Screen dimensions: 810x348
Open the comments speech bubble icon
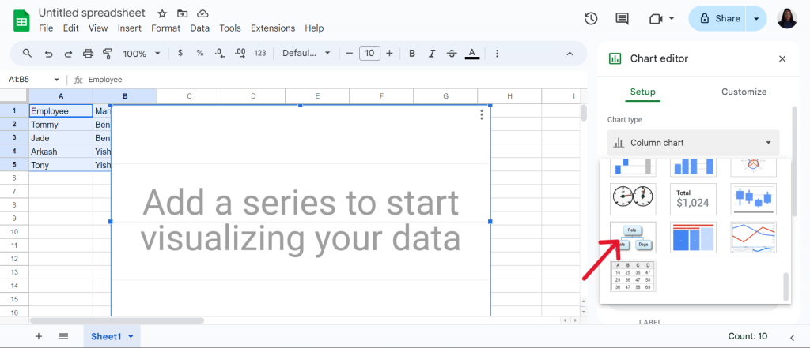622,19
